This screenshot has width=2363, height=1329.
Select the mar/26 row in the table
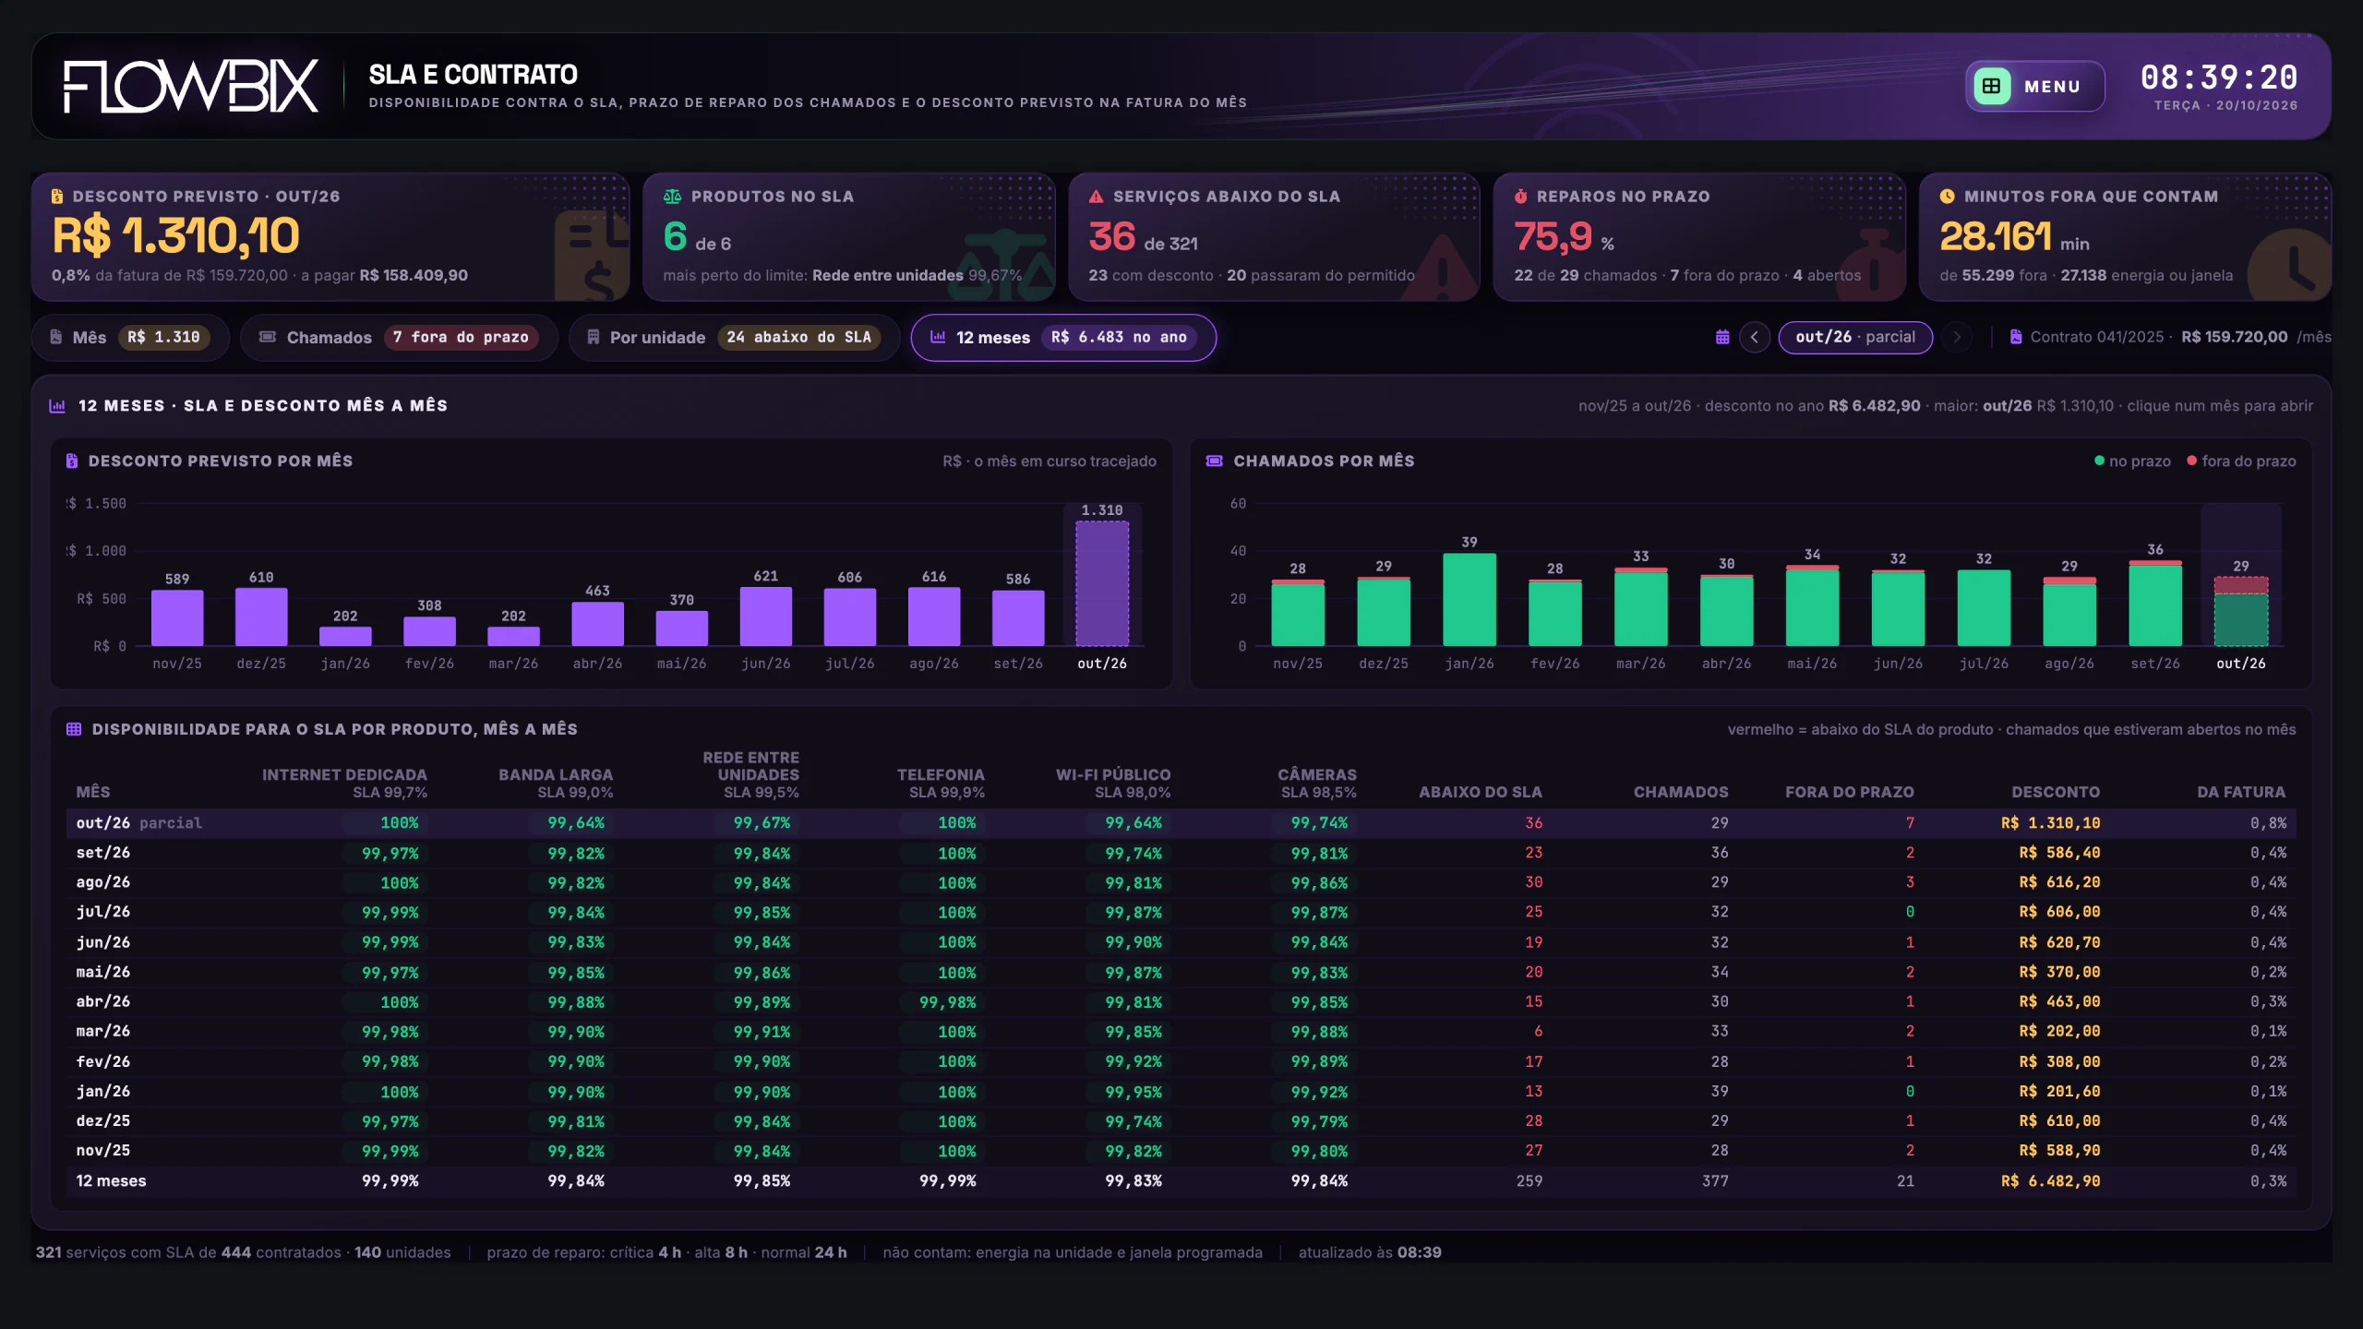tap(1181, 1031)
